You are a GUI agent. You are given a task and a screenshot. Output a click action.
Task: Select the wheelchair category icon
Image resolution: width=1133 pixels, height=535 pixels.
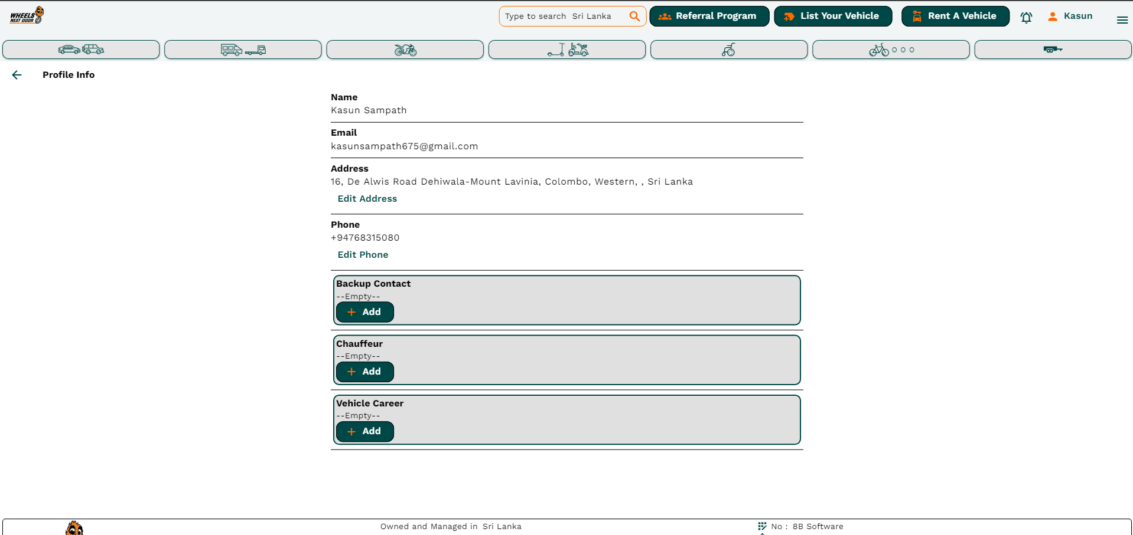click(x=728, y=50)
